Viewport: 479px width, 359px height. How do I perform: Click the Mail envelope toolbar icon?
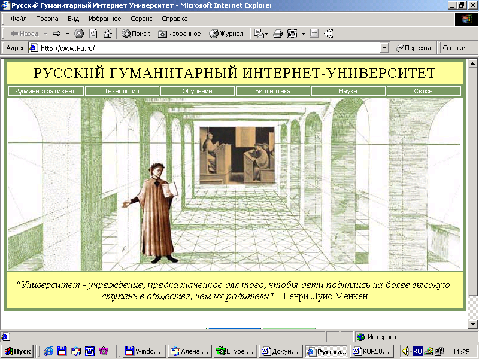[259, 34]
